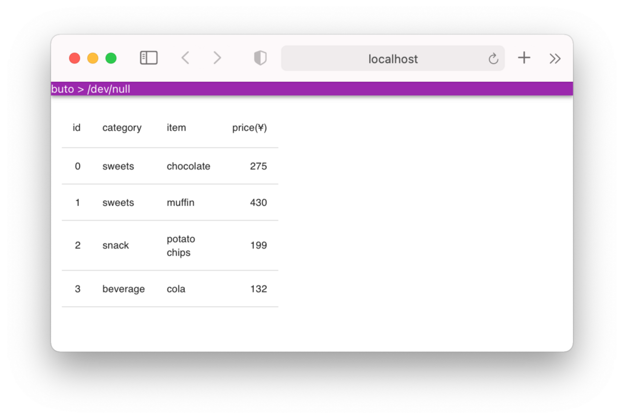This screenshot has width=624, height=419.
Task: Reload the localhost page
Action: click(493, 59)
